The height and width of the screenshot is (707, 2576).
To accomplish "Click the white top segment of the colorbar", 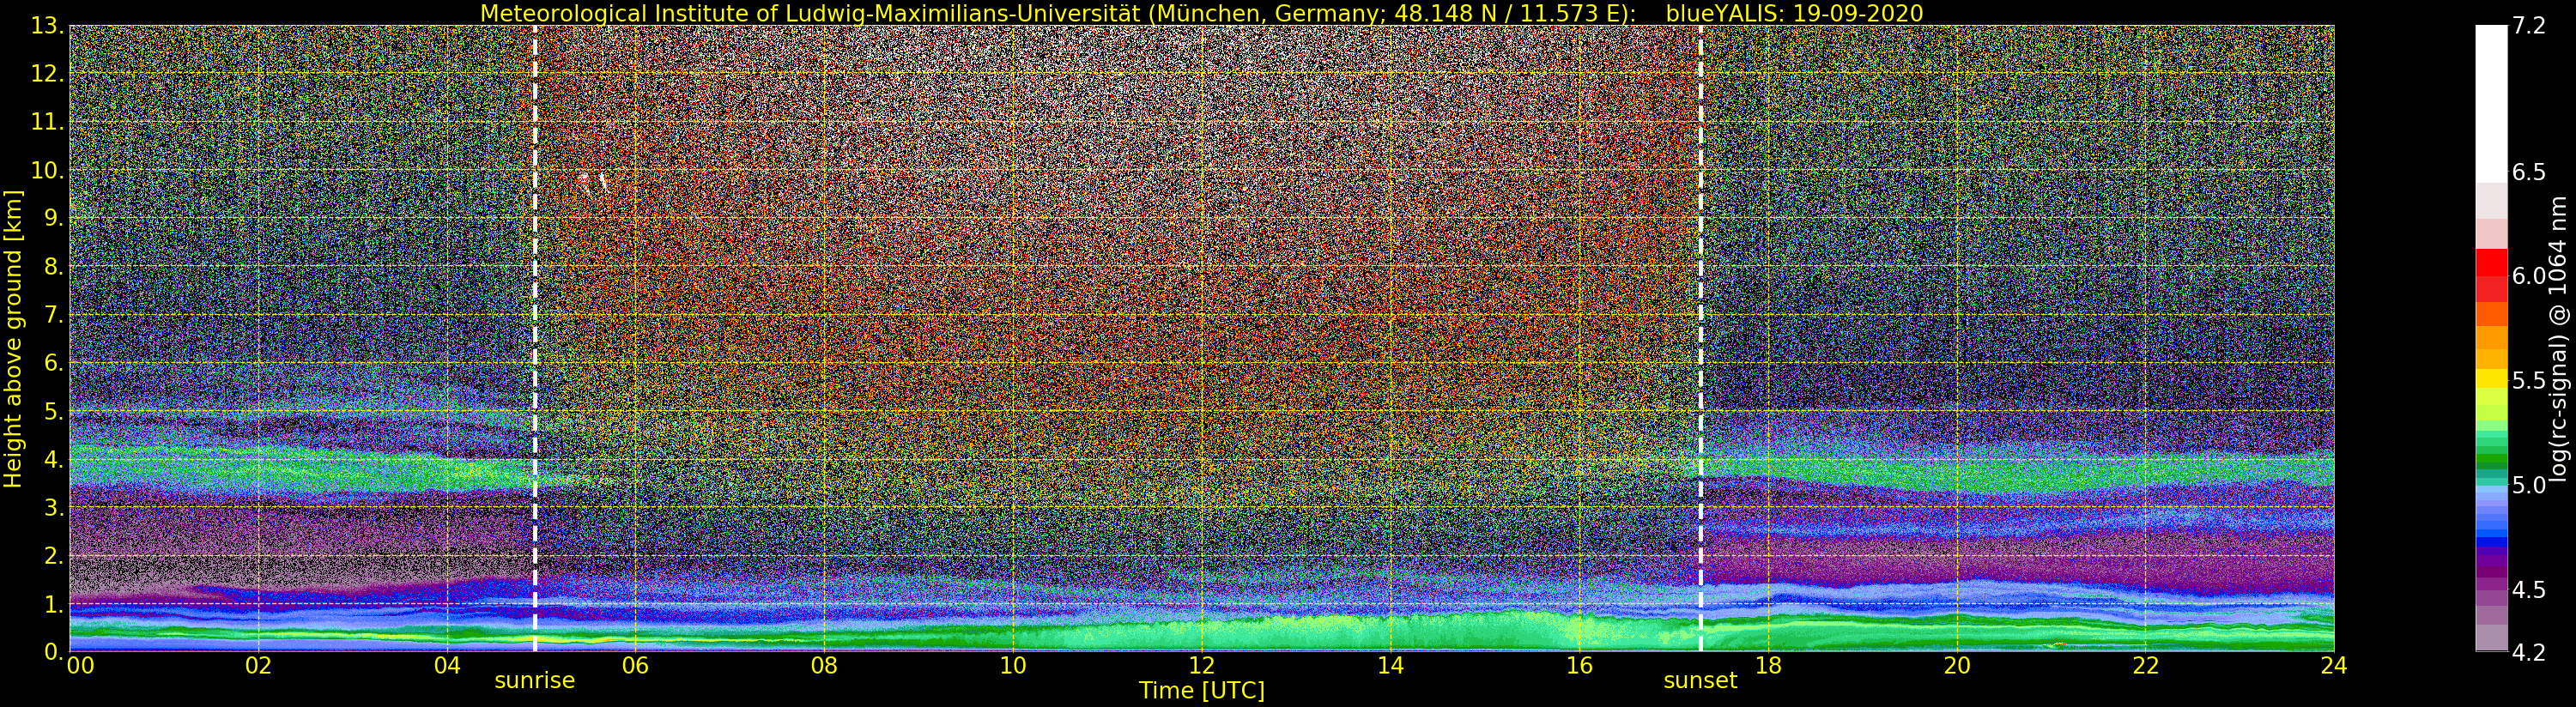I will tap(2491, 103).
